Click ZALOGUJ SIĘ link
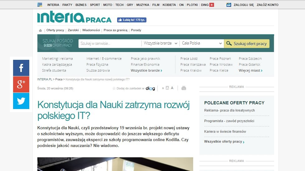The image size is (305, 171). click(244, 5)
